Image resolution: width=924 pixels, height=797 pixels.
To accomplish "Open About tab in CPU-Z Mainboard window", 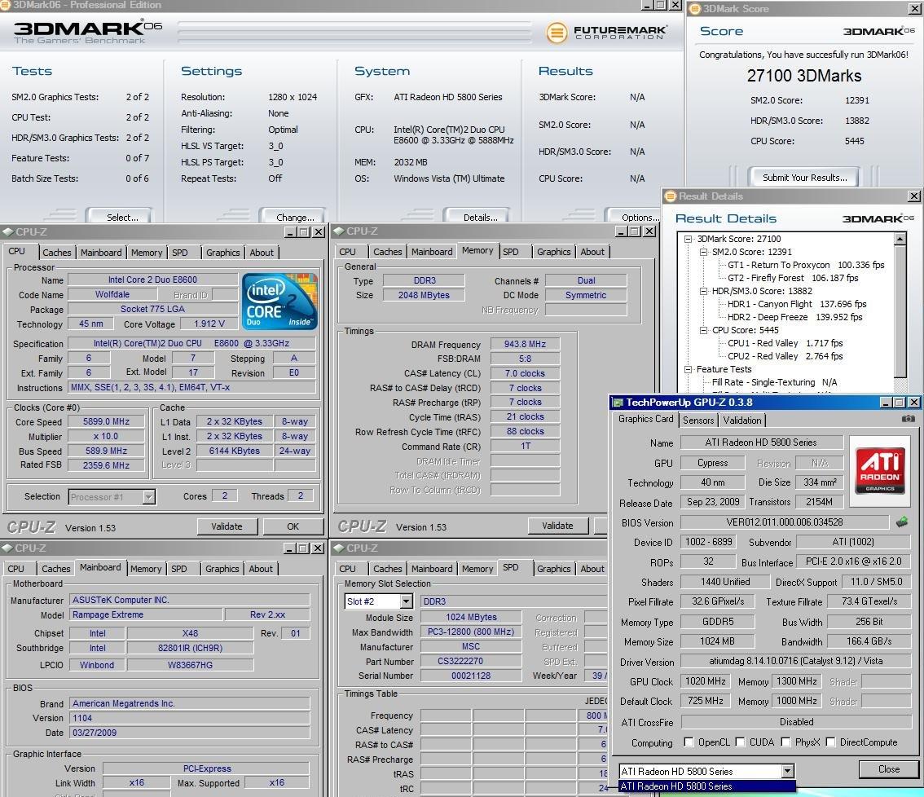I will pyautogui.click(x=261, y=569).
